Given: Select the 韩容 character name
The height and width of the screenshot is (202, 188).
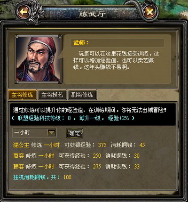Looking at the screenshot, I should (18, 167).
